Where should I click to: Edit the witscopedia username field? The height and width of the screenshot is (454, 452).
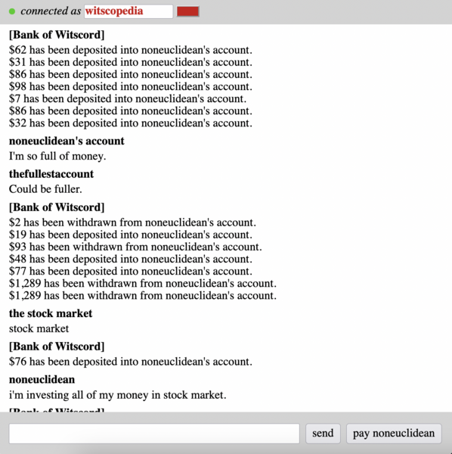click(128, 11)
